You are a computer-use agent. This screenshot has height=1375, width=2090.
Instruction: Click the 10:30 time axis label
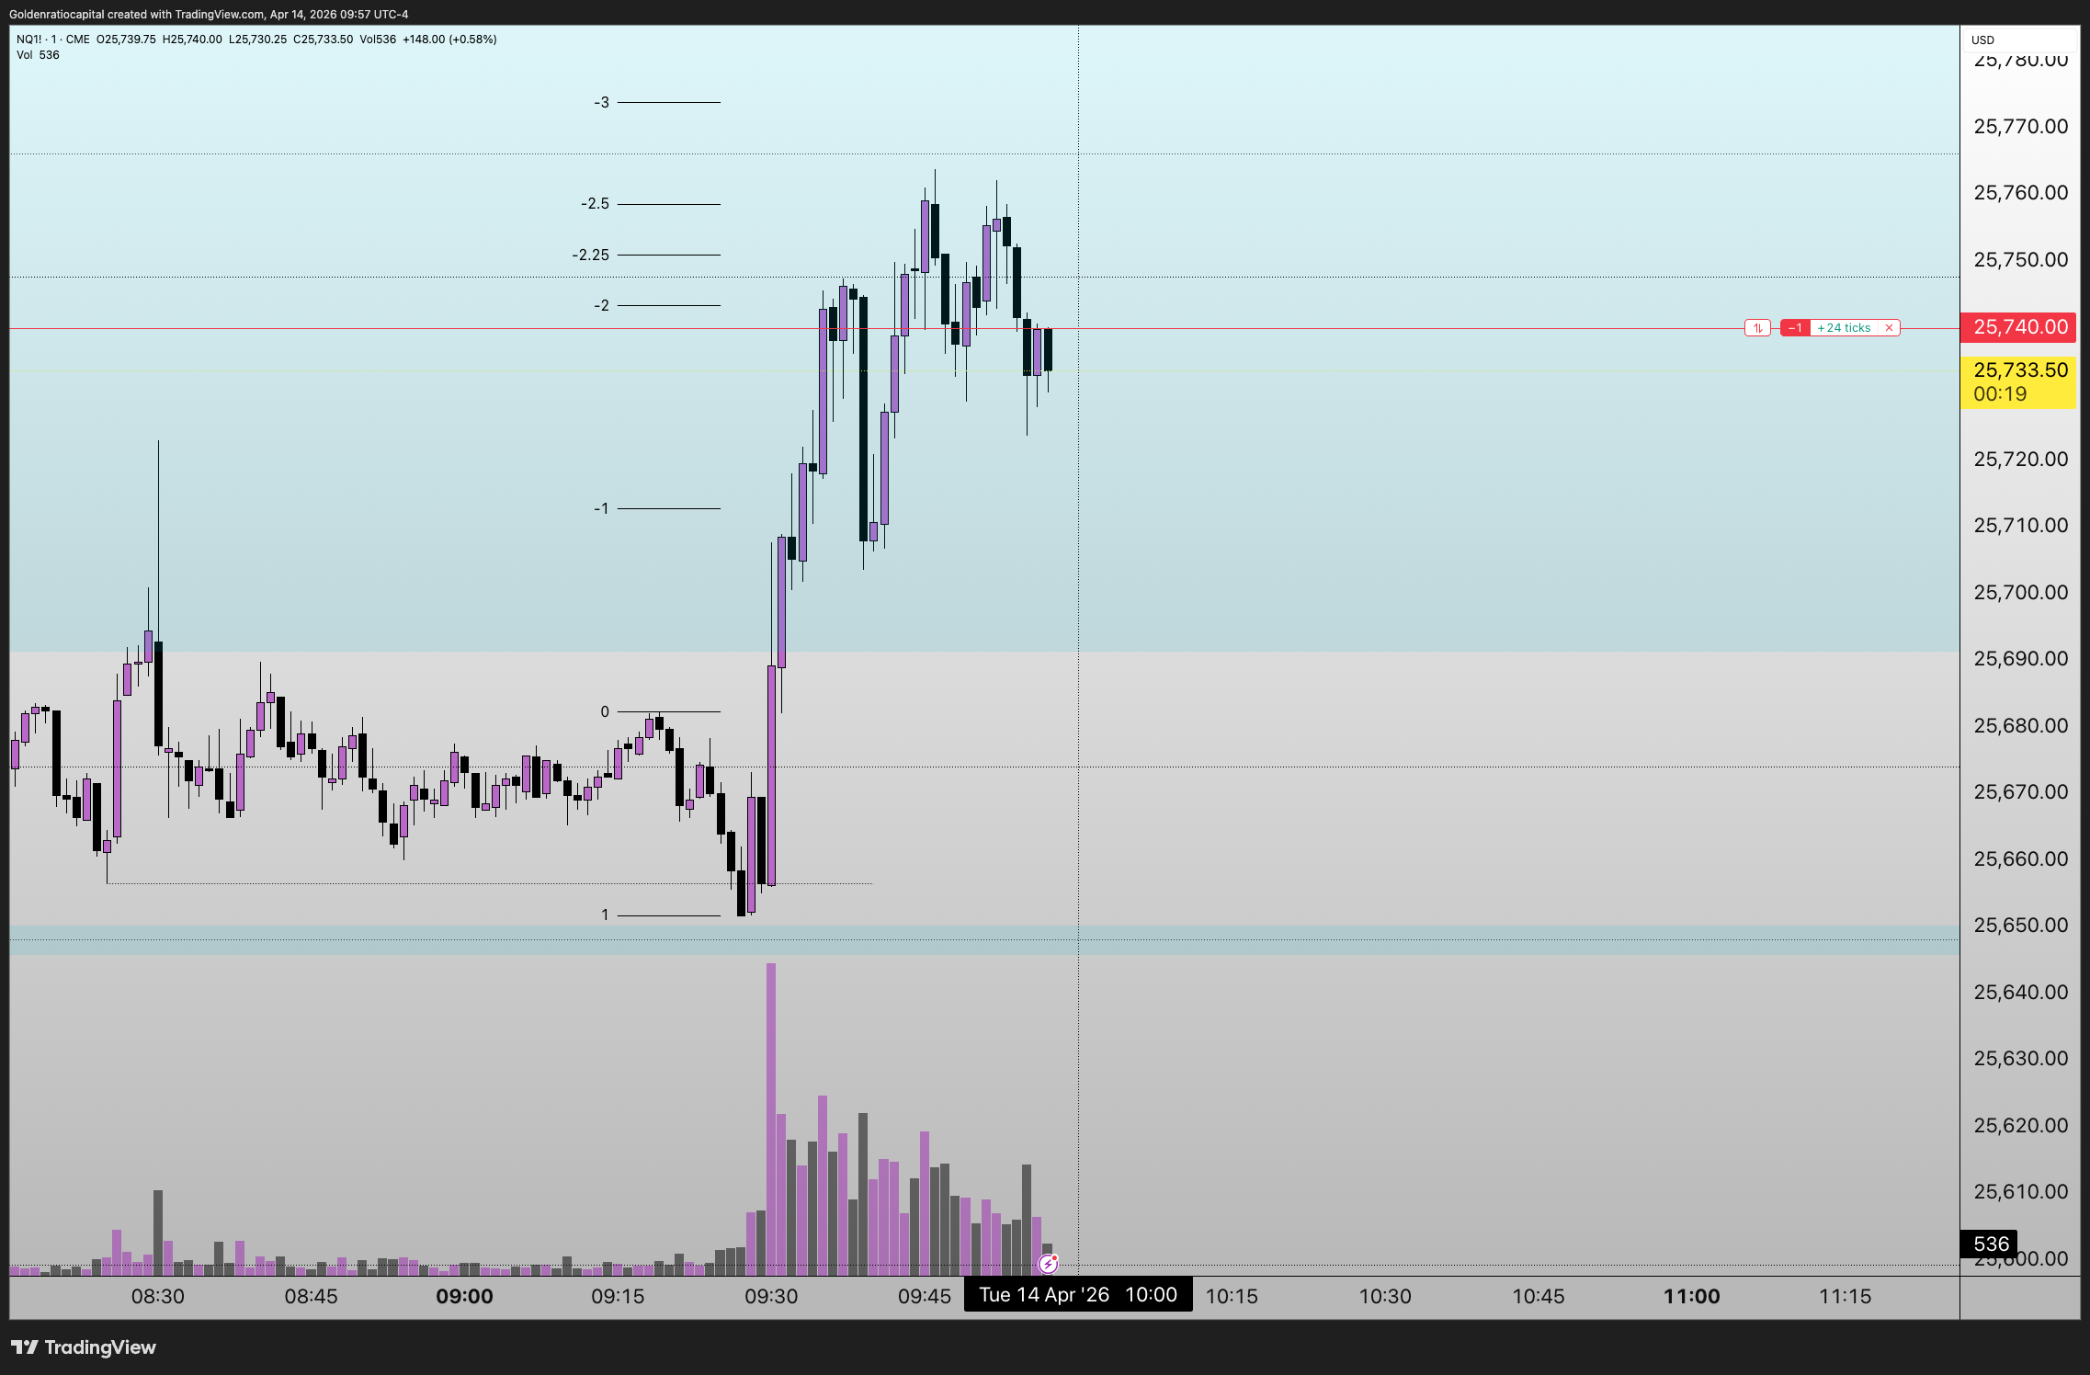(1385, 1296)
